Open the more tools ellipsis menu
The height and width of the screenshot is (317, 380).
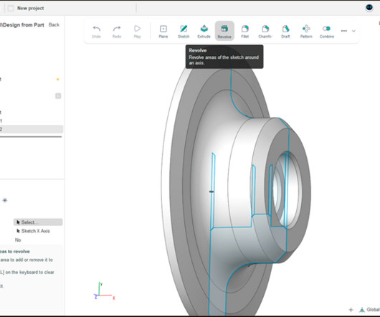point(343,31)
